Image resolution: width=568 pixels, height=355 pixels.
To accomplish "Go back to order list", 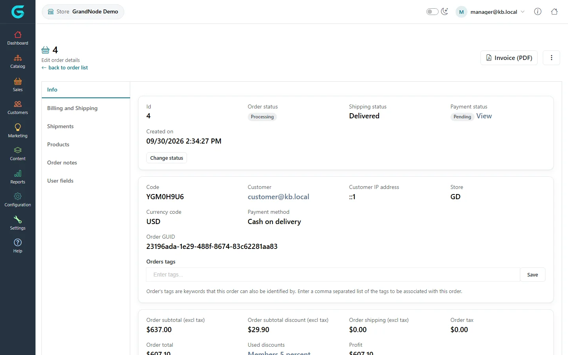I will 65,67.
